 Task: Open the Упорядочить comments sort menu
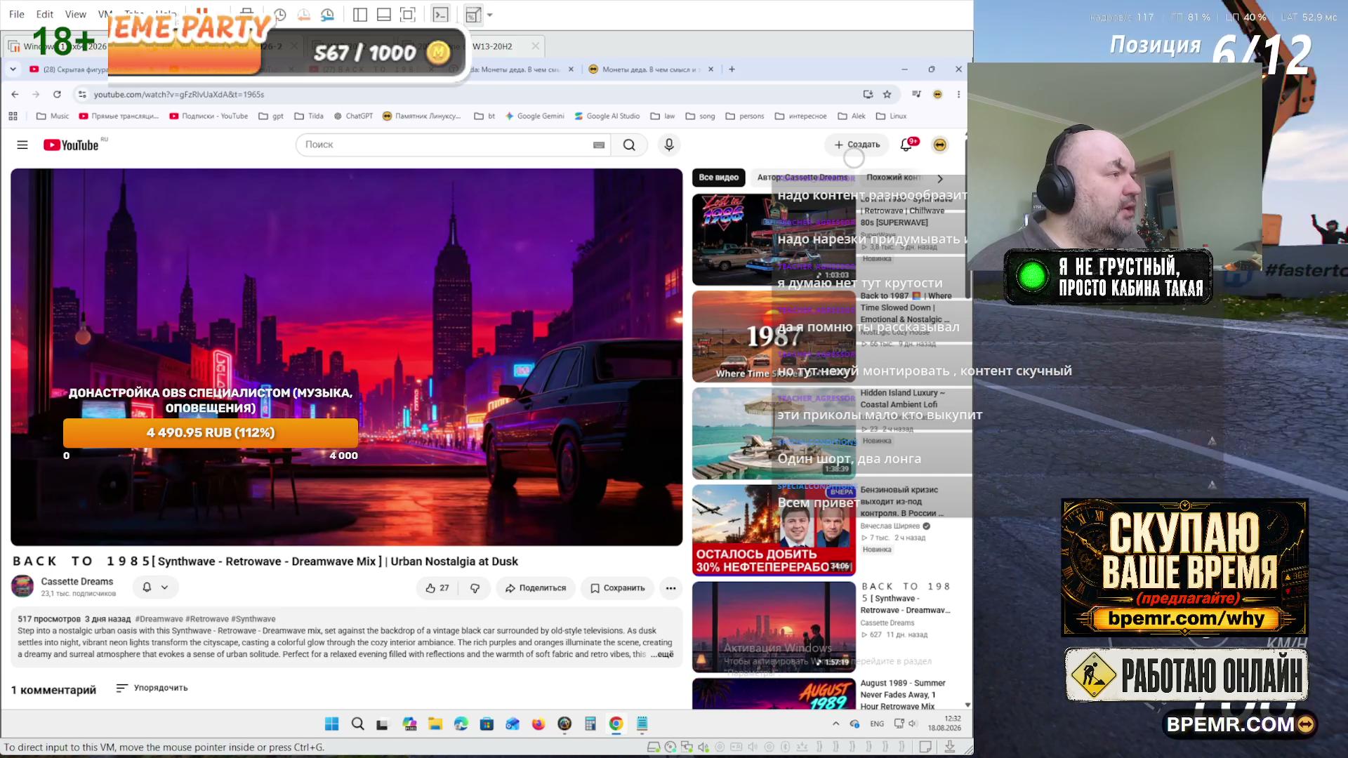coord(152,688)
